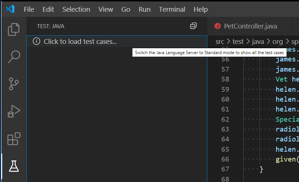This screenshot has height=182, width=299.
Task: Open the Run menu
Action: [145, 9]
